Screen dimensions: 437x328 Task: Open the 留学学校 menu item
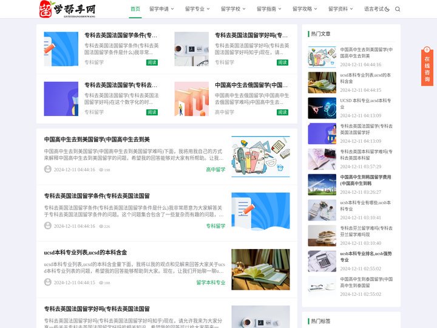coord(231,9)
